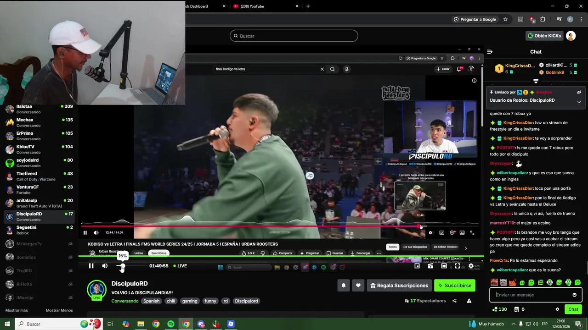Screen dimensions: 588x330
Task: Select the gaming tag
Action: pyautogui.click(x=190, y=301)
